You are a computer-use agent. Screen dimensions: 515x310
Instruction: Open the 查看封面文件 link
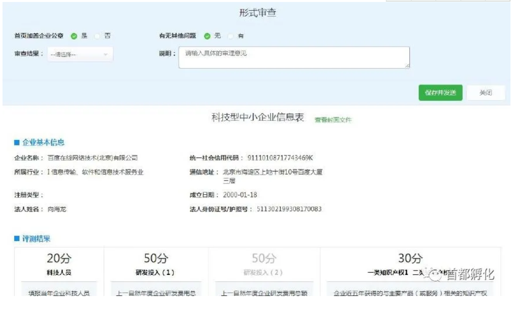(x=333, y=120)
